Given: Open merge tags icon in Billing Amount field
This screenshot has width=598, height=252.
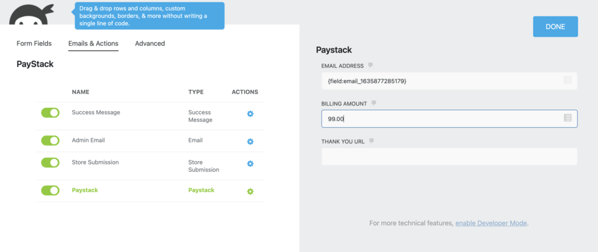Looking at the screenshot, I should click(568, 118).
